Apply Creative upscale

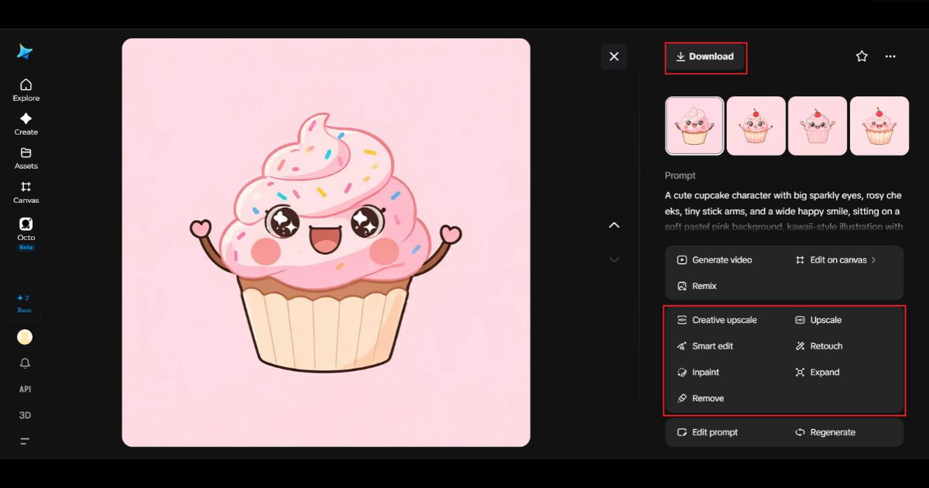tap(717, 320)
